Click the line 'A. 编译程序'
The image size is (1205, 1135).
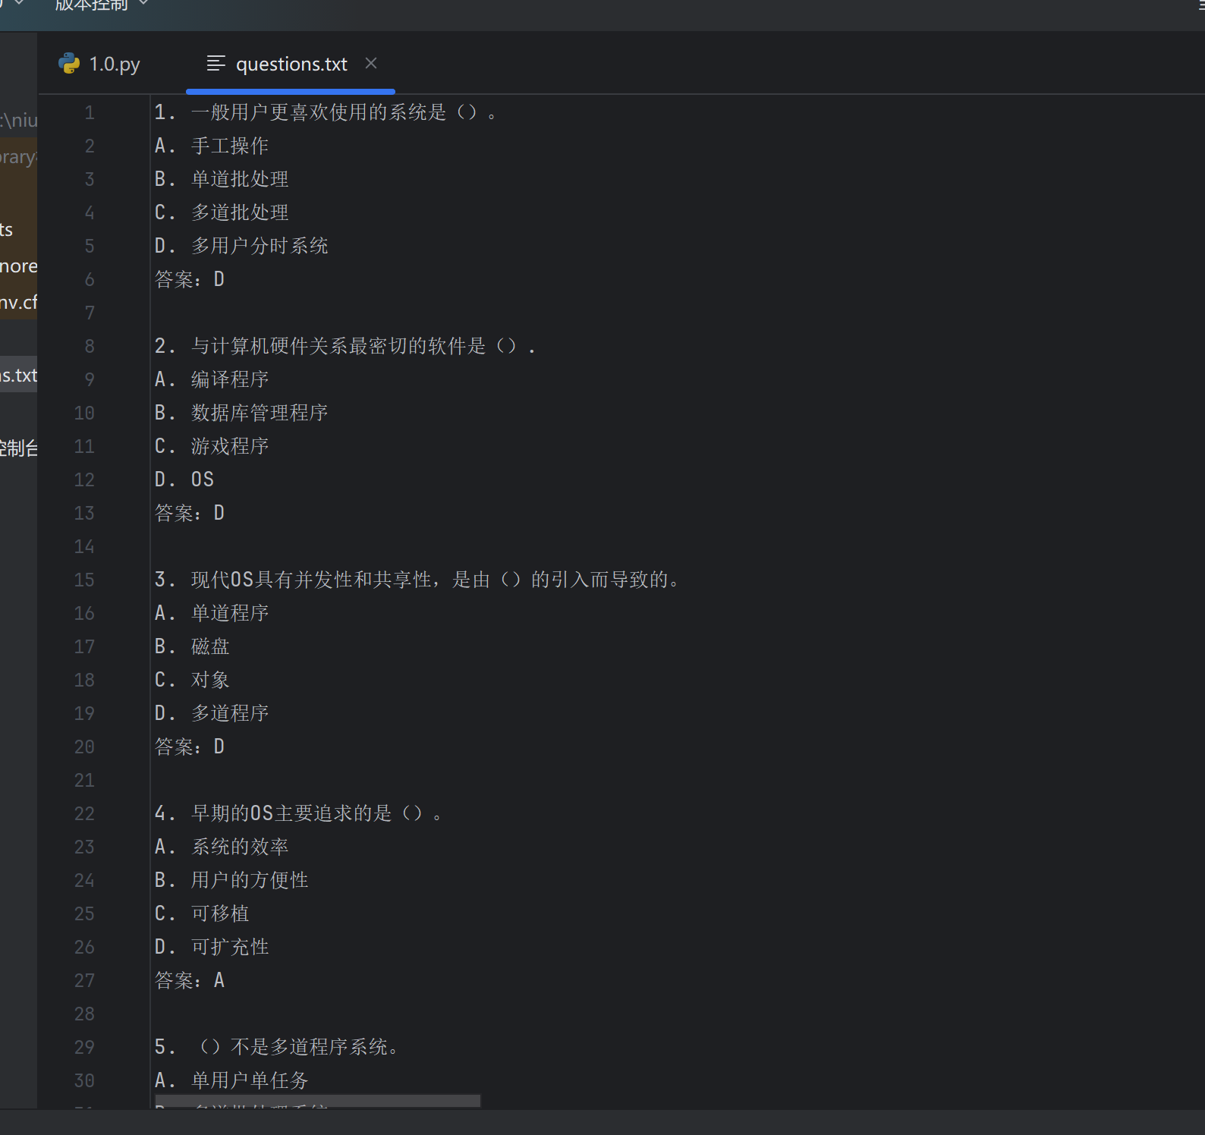click(211, 379)
